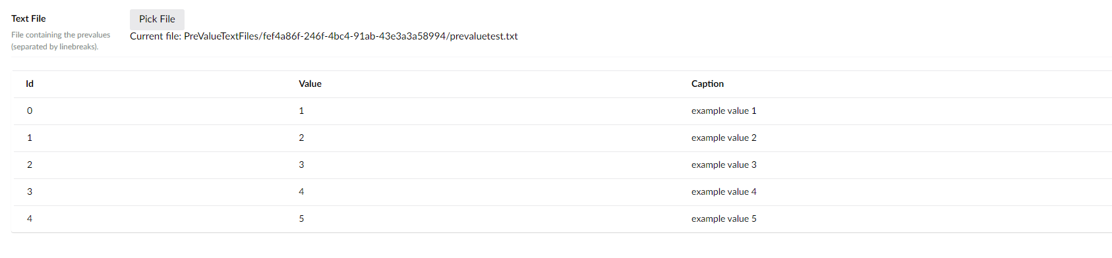Click the Pick File button
The height and width of the screenshot is (258, 1112).
[157, 19]
